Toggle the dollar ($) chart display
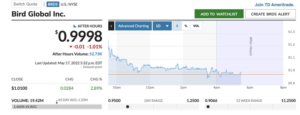The width and height of the screenshot is (300, 115). (177, 26)
